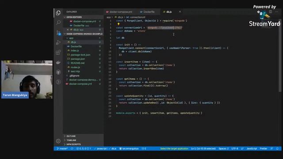Viewport: 283px width, 159px height.
Task: Open routes.js in file tree
Action: (x=75, y=67)
